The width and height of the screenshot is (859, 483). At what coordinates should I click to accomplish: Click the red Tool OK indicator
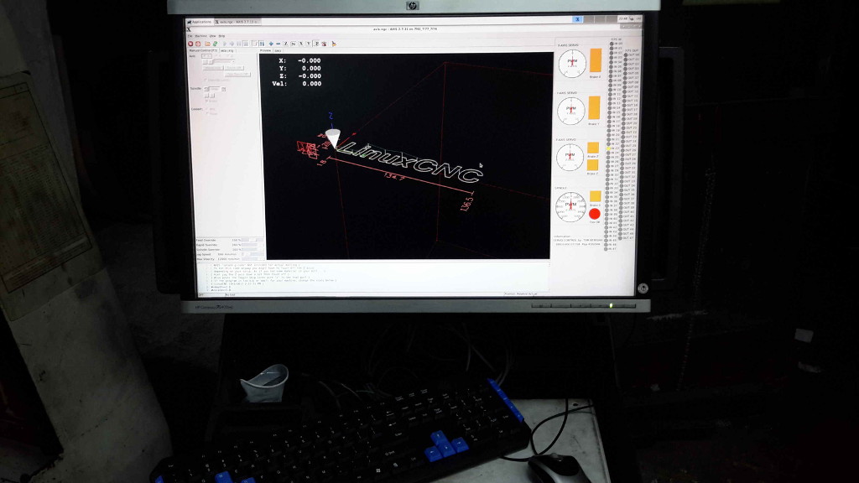pos(595,214)
